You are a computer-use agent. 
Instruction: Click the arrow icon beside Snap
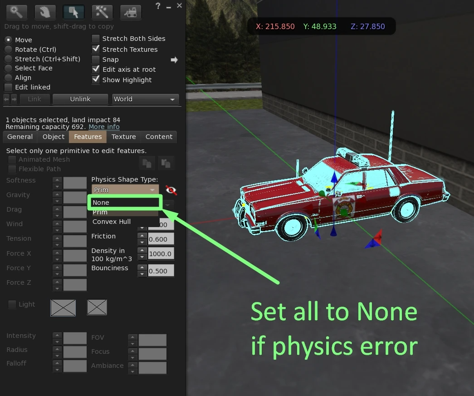(x=174, y=60)
